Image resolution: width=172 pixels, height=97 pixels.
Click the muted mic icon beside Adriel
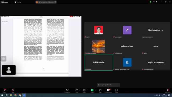coord(85,37)
